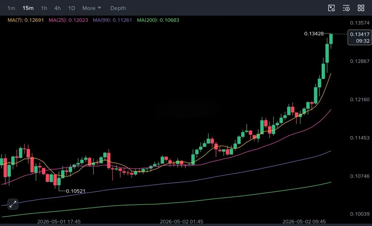Open the More timeframes dropdown
This screenshot has width=372, height=226.
92,8
